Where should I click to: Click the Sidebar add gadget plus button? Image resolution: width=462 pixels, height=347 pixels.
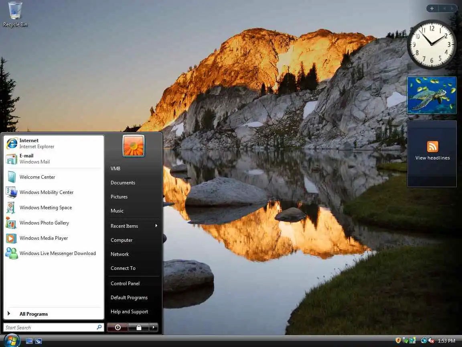pos(432,8)
